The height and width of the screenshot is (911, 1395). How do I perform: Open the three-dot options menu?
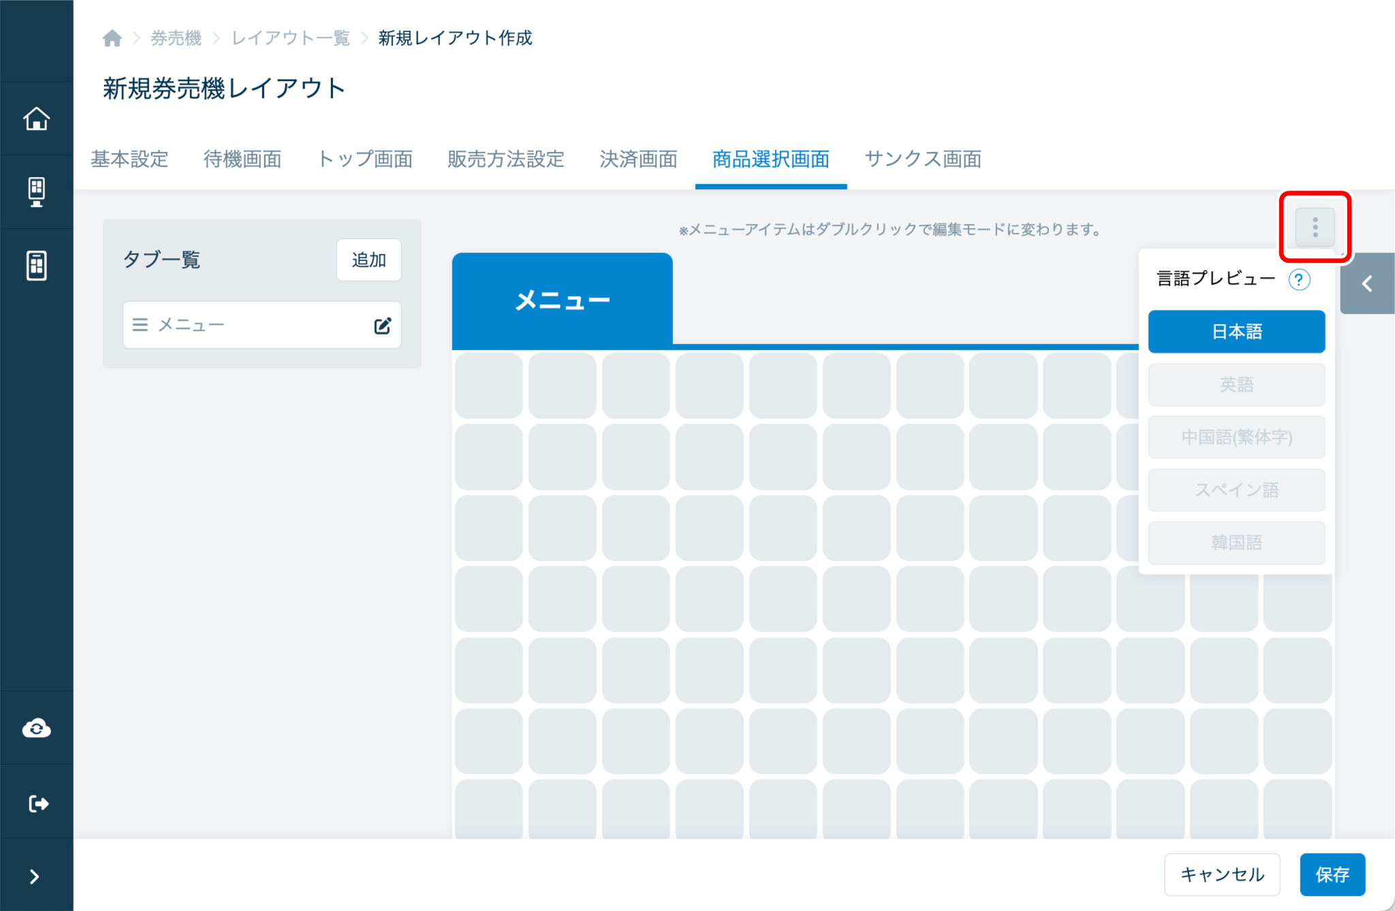[x=1315, y=227]
